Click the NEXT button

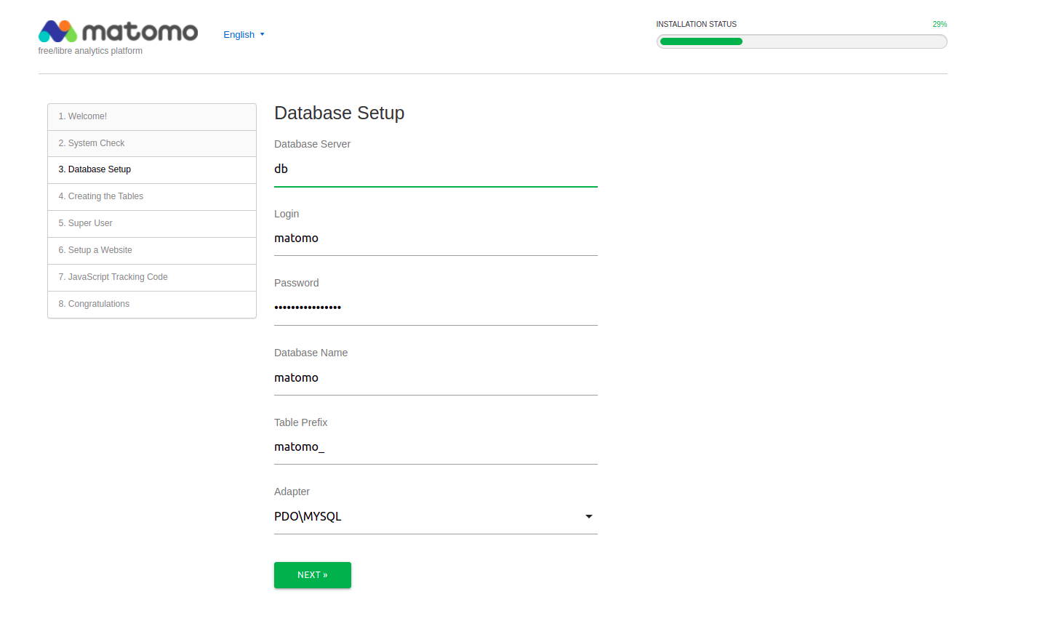pyautogui.click(x=312, y=574)
